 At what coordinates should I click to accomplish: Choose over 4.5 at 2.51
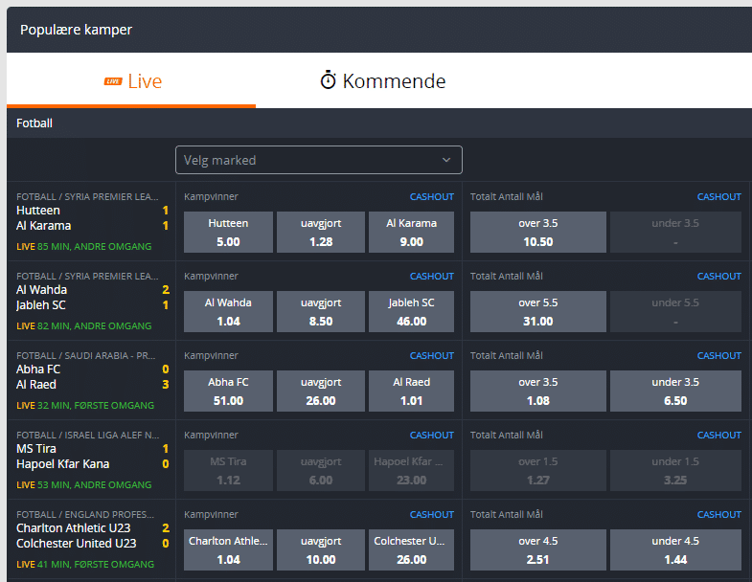(x=538, y=549)
